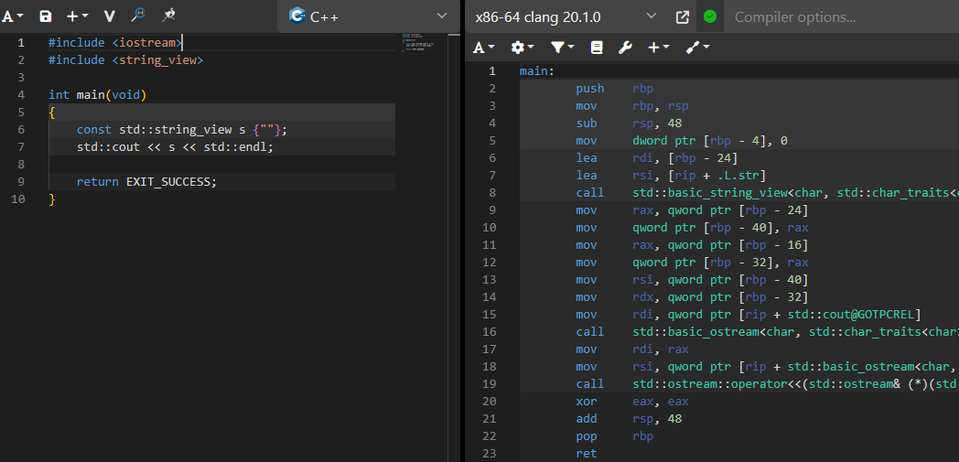Image resolution: width=959 pixels, height=462 pixels.
Task: Click 'xor eax, eax' instruction
Action: 631,402
